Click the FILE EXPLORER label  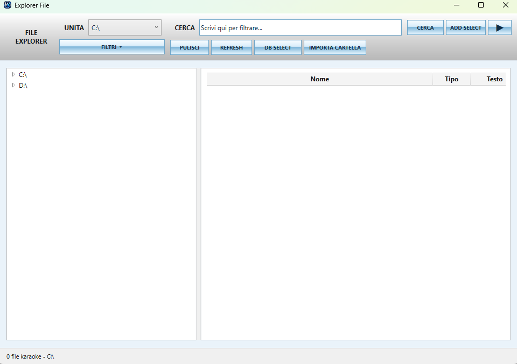tap(31, 37)
